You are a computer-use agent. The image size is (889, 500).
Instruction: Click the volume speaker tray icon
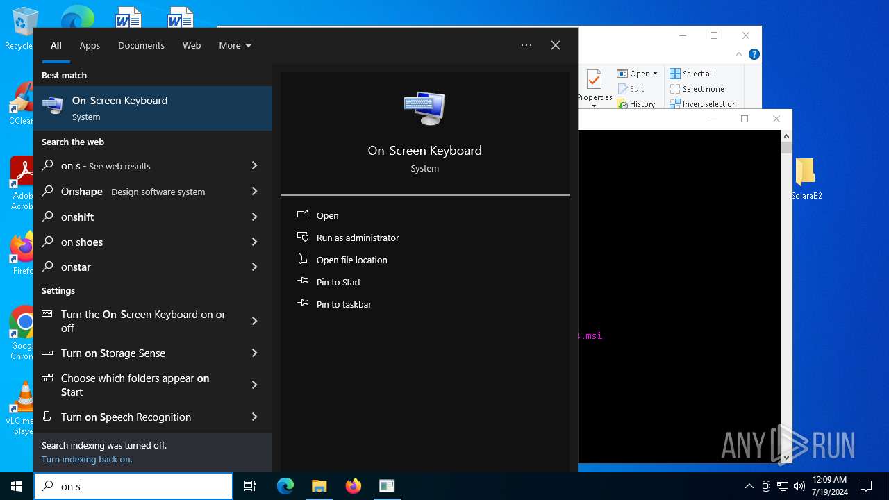pyautogui.click(x=799, y=486)
